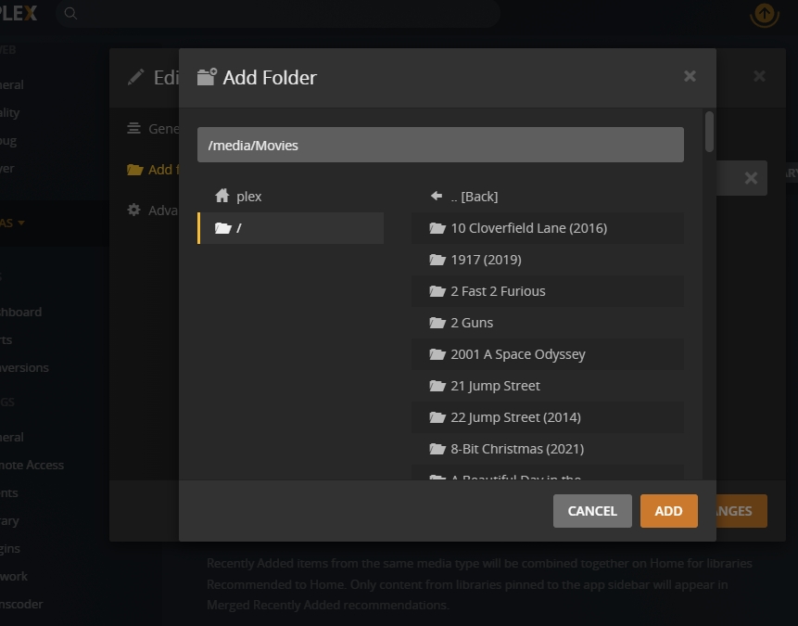This screenshot has height=626, width=798.
Task: Cancel the Add Folder dialog
Action: point(592,511)
